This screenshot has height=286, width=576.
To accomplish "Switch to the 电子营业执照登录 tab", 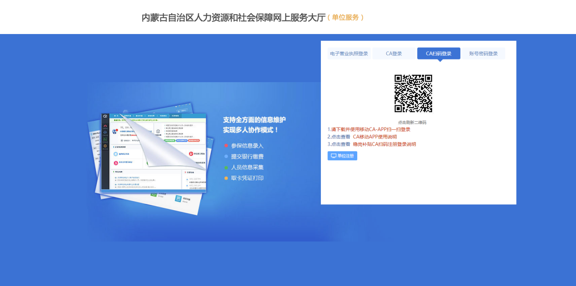I will point(349,54).
